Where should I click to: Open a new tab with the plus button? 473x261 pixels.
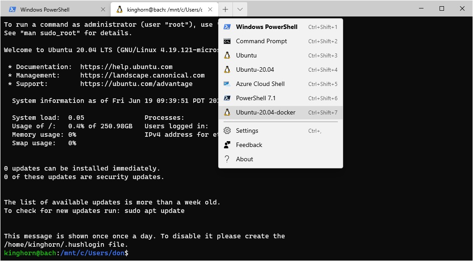(x=226, y=9)
